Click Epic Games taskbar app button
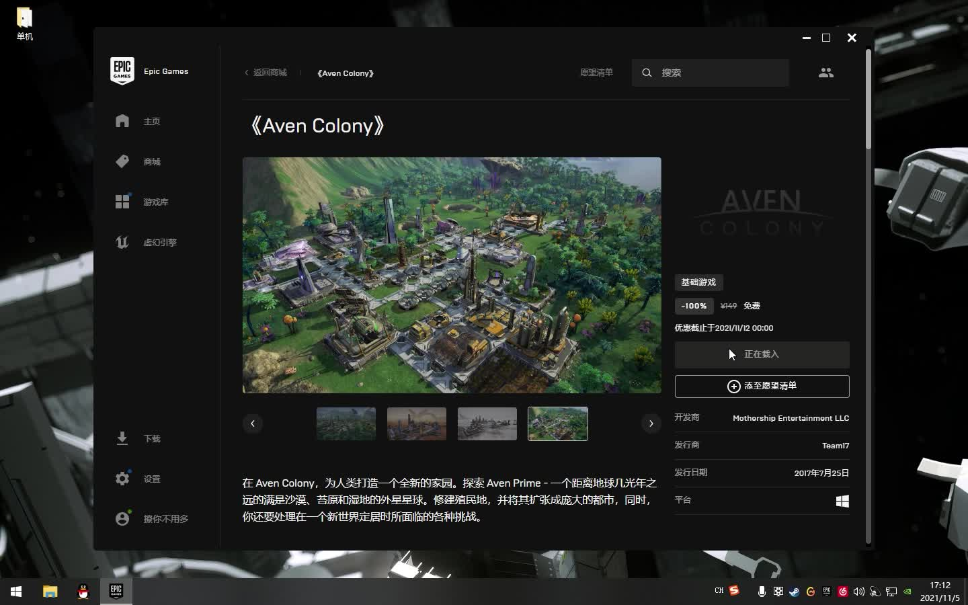The height and width of the screenshot is (605, 968). click(x=116, y=592)
